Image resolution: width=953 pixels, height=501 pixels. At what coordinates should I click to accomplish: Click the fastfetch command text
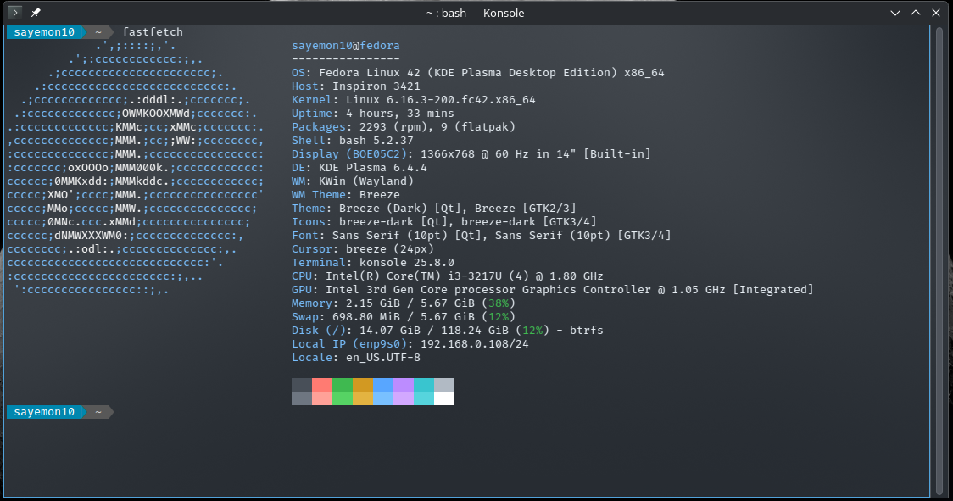pyautogui.click(x=153, y=32)
